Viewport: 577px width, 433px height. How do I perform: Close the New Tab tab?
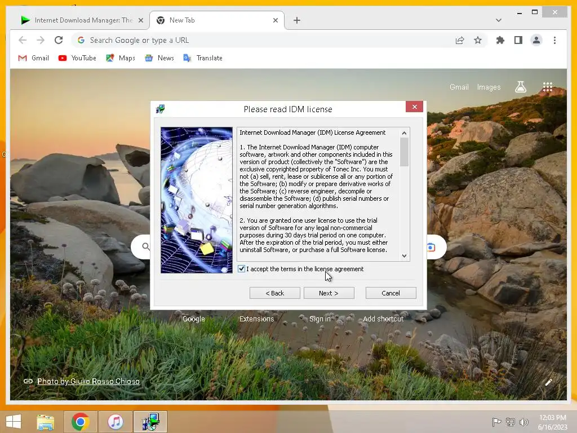pyautogui.click(x=275, y=20)
